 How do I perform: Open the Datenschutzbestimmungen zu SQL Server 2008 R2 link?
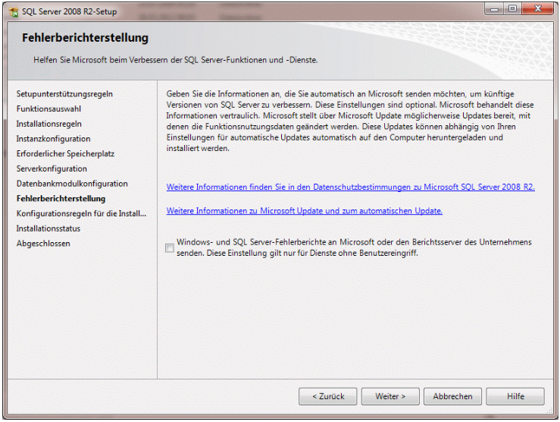click(x=350, y=187)
